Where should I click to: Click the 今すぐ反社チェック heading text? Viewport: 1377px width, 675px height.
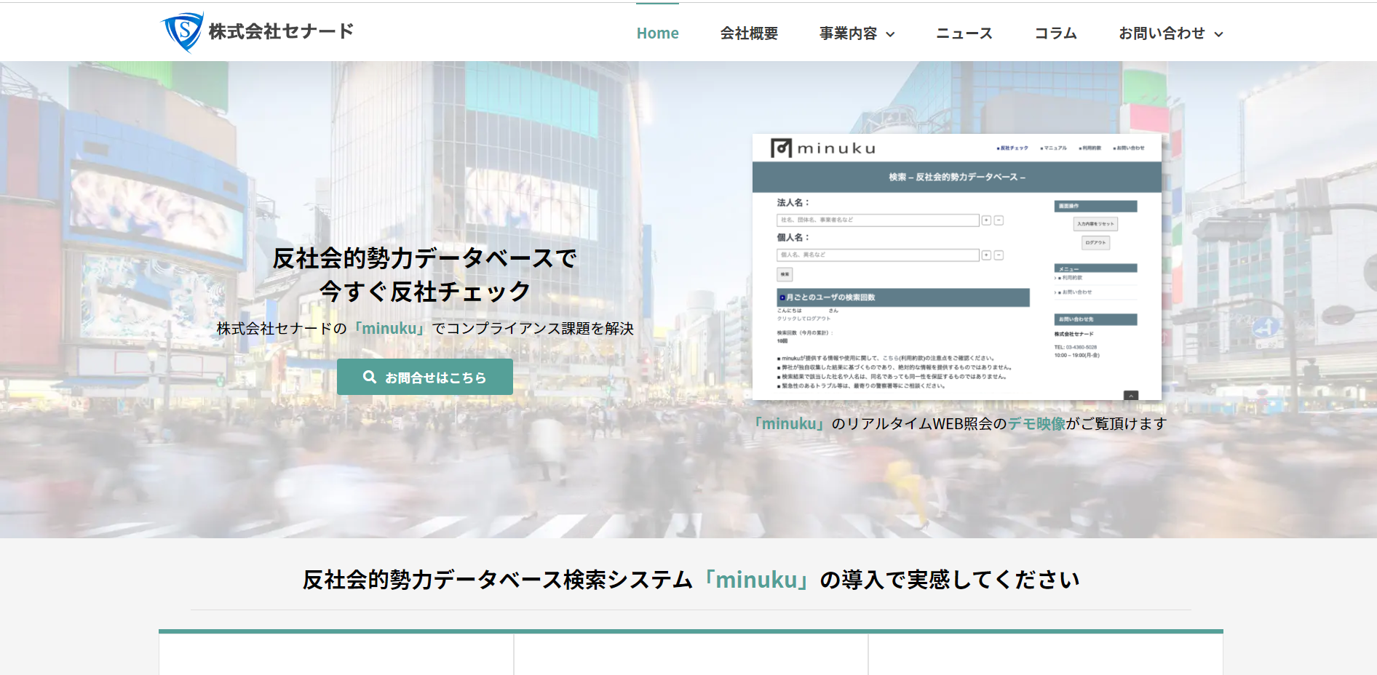point(425,292)
